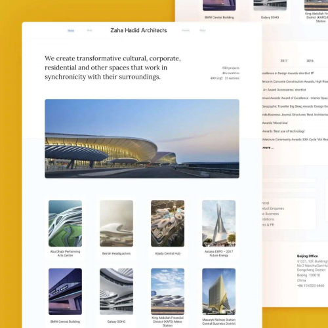Viewport: 328px width, 328px height.
Task: Select the 'New Business' contact option
Action: pyautogui.click(x=271, y=214)
